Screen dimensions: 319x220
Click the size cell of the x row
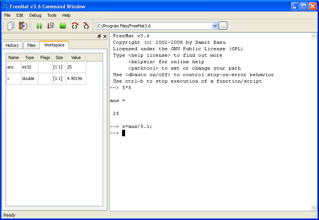pos(59,78)
